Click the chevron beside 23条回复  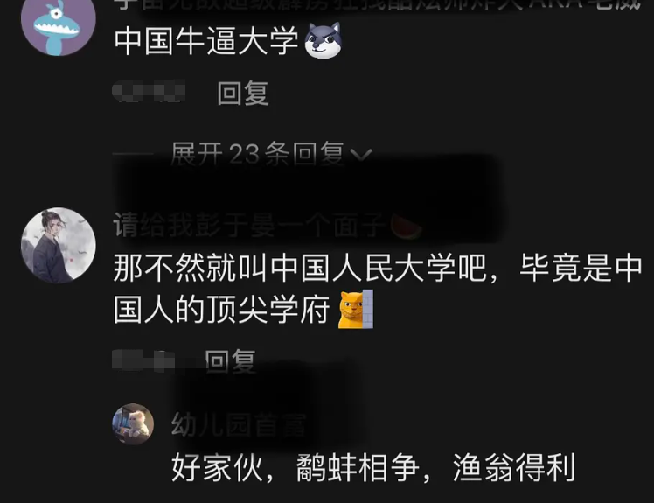pyautogui.click(x=361, y=155)
